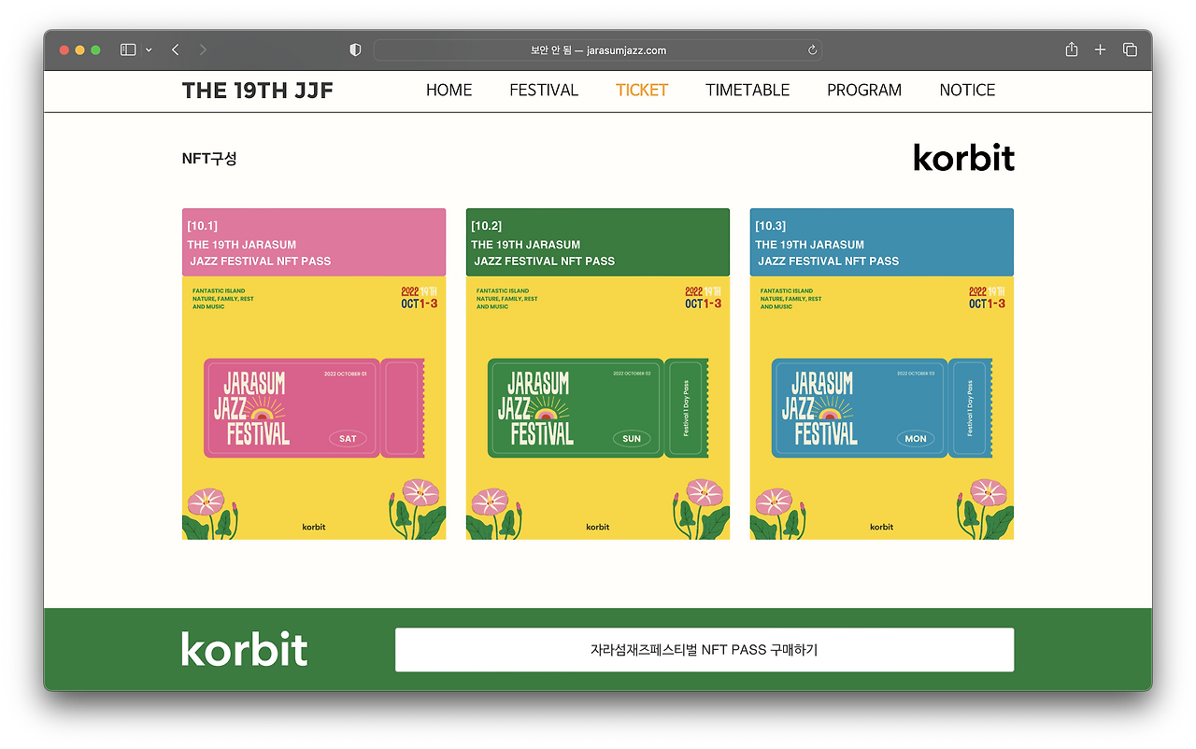Open the NOTICE menu item

point(967,91)
